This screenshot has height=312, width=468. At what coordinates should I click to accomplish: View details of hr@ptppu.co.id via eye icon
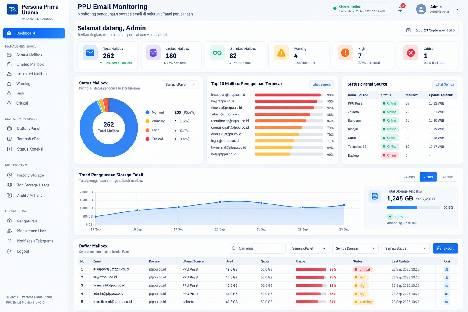(447, 278)
